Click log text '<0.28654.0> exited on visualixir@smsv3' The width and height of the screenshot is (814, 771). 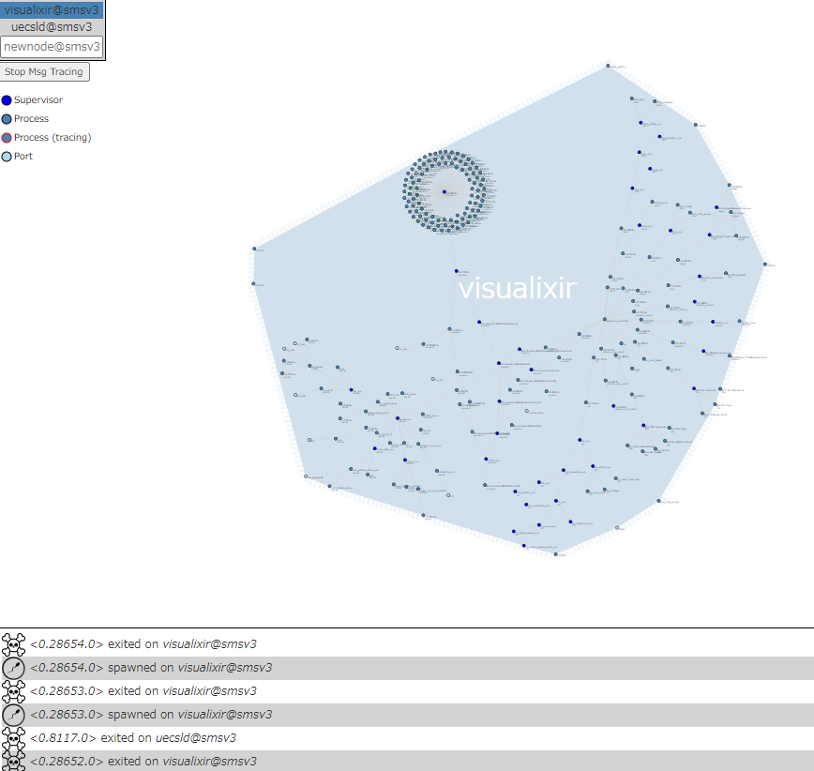point(143,644)
